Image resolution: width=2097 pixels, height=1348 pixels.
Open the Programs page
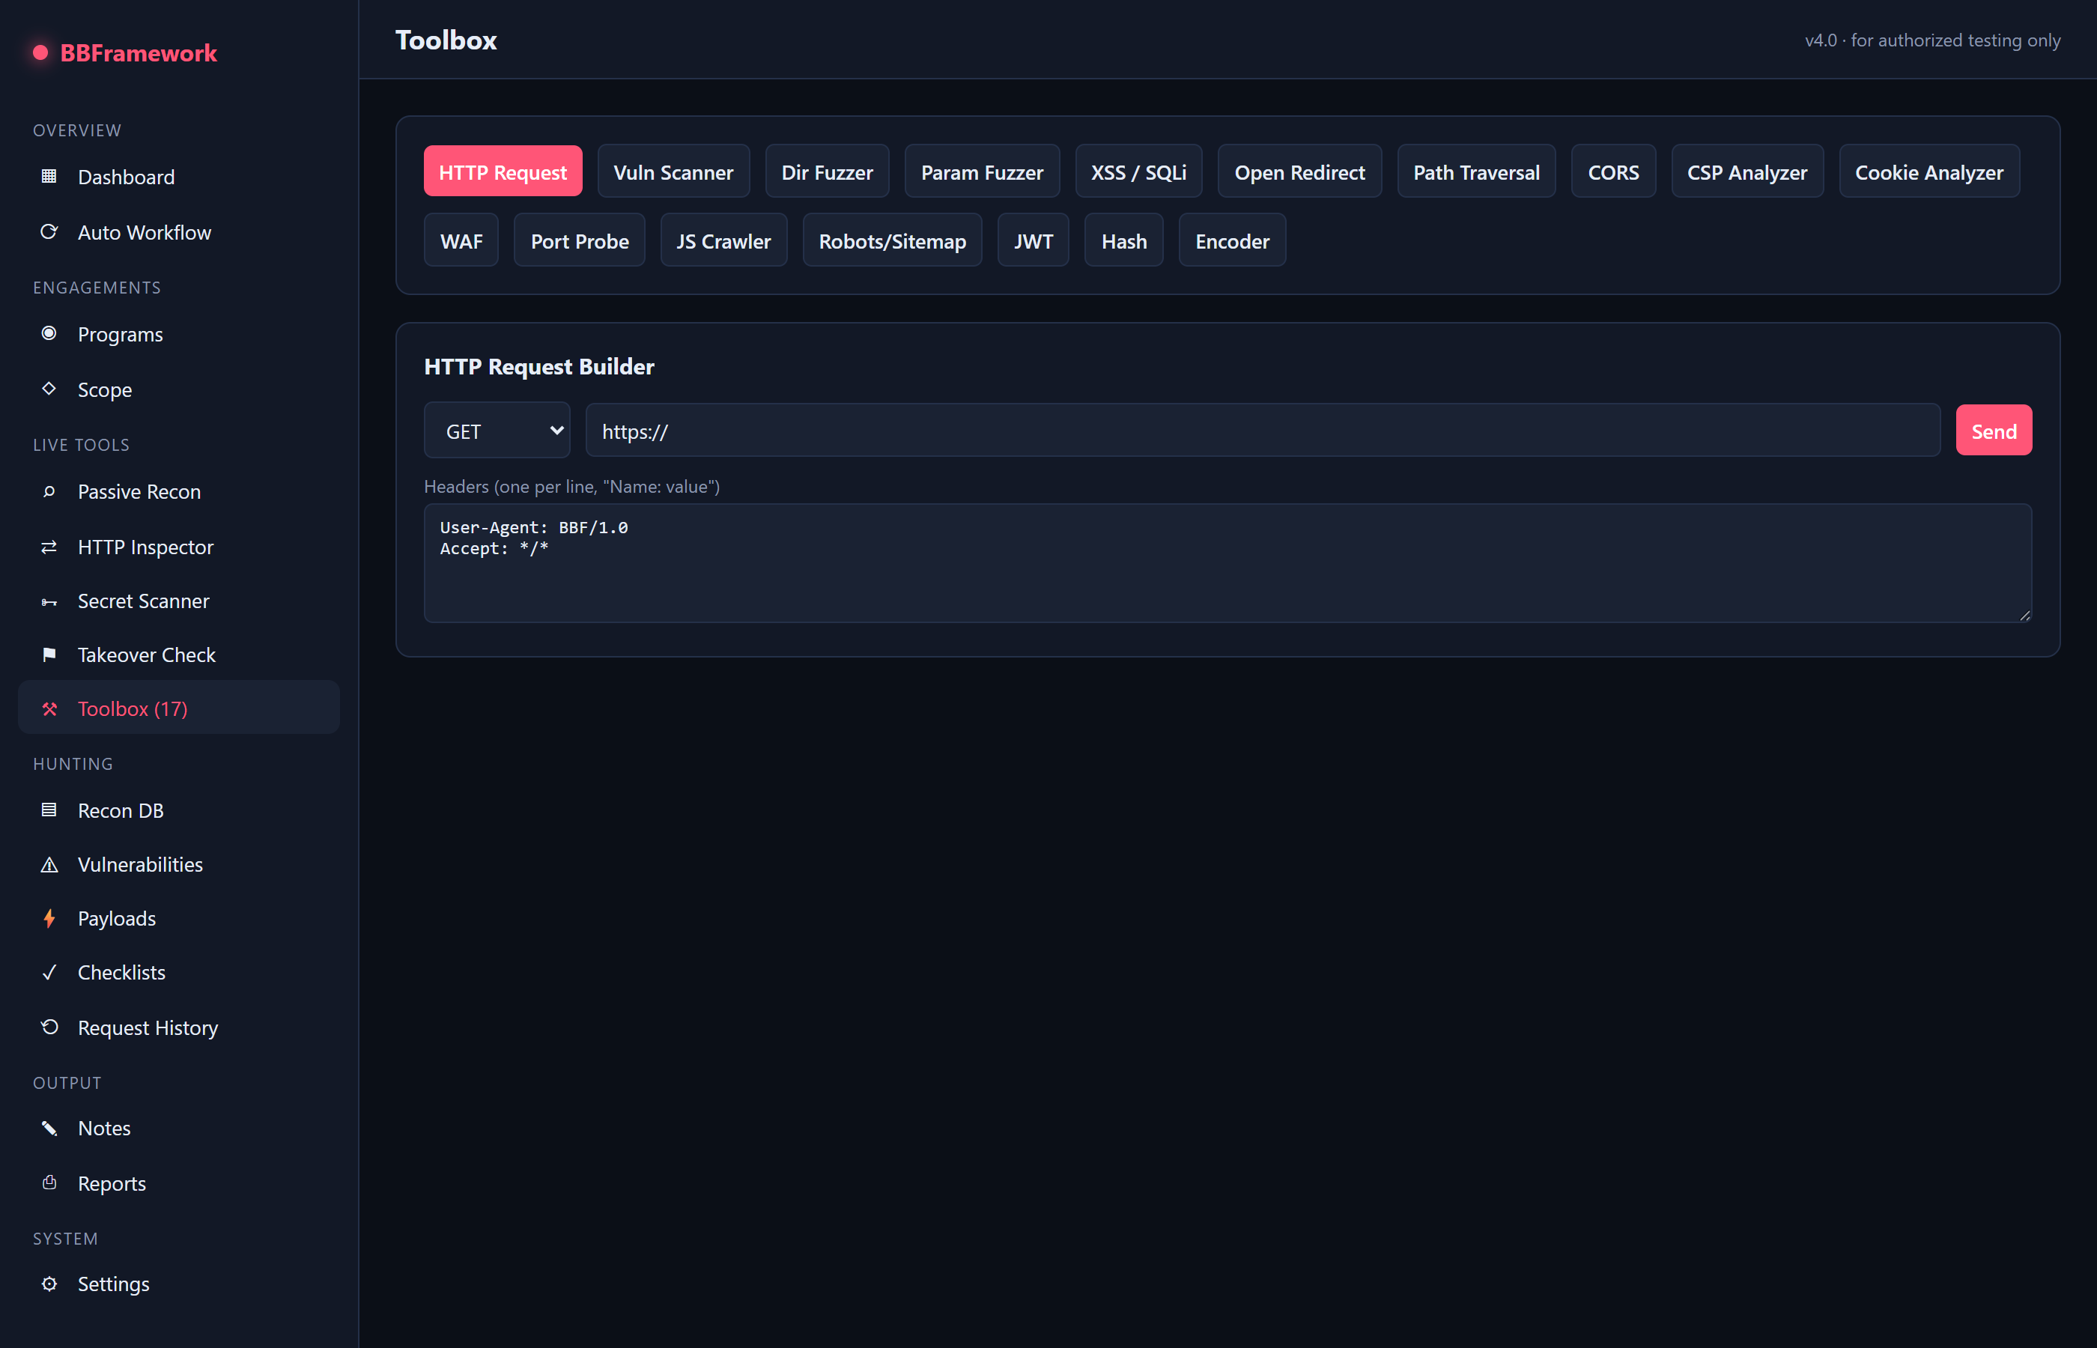point(178,333)
